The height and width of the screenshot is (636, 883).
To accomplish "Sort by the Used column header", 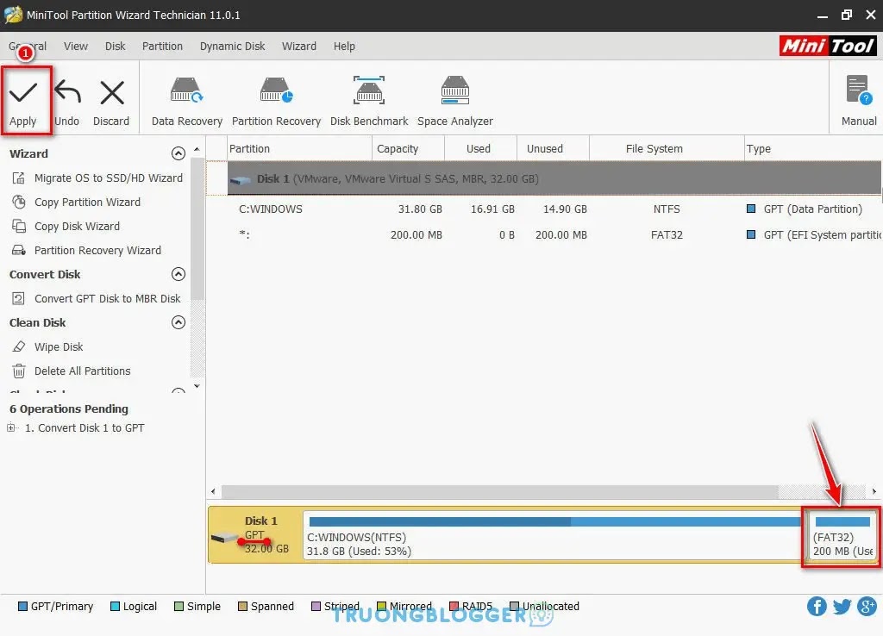I will (x=480, y=148).
